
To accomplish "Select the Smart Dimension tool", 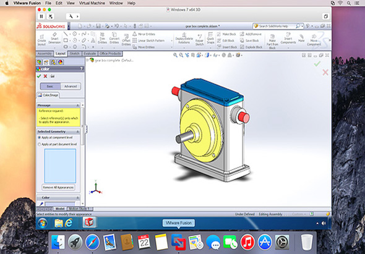I will click(54, 38).
